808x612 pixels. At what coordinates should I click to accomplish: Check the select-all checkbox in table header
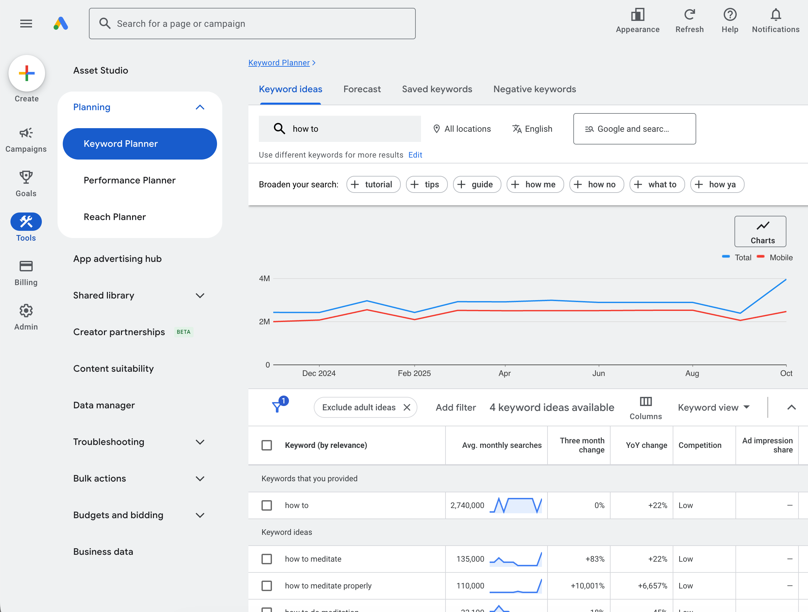click(267, 445)
